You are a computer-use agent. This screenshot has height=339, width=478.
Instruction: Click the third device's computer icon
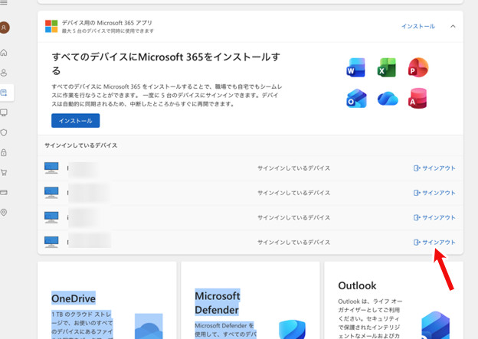(x=51, y=217)
